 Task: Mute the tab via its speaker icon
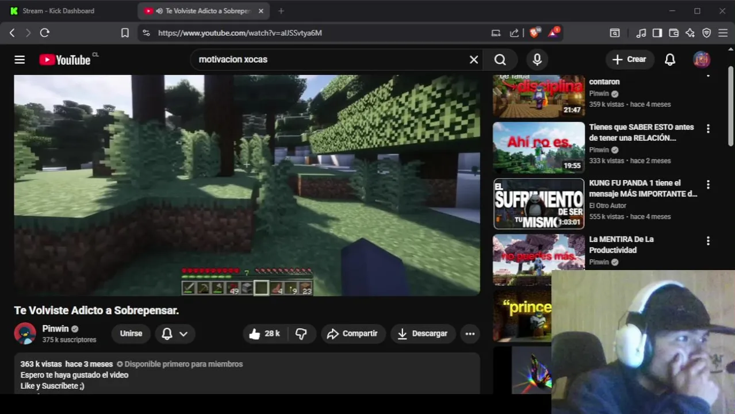[x=159, y=11]
